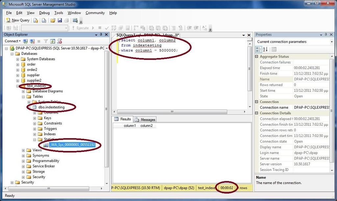The width and height of the screenshot is (337, 201).
Task: Collapse the Connection Details property group
Action: point(257,113)
